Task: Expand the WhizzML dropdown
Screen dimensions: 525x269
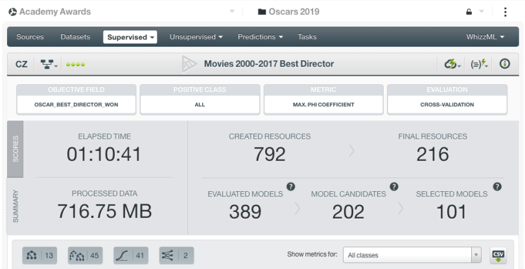Action: 485,37
